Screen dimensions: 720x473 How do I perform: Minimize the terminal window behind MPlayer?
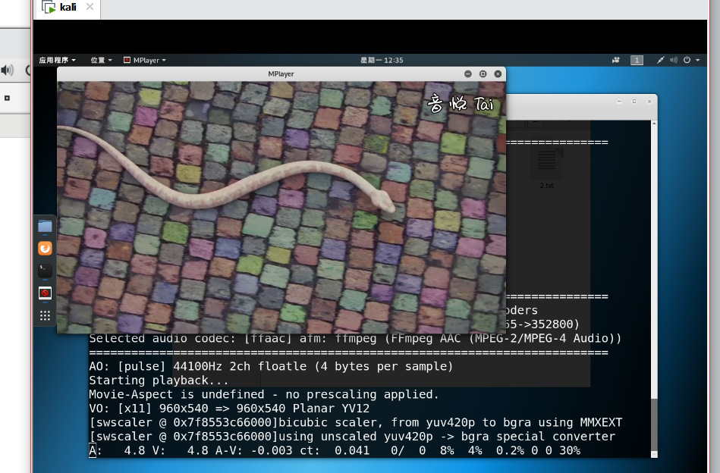pos(619,102)
